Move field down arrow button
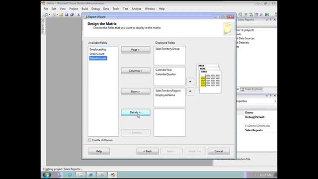Image resolution: width=318 pixels, height=179 pixels. tap(190, 91)
